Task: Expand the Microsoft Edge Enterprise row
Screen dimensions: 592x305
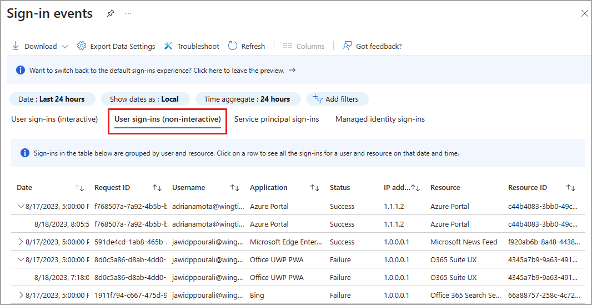Action: 21,242
